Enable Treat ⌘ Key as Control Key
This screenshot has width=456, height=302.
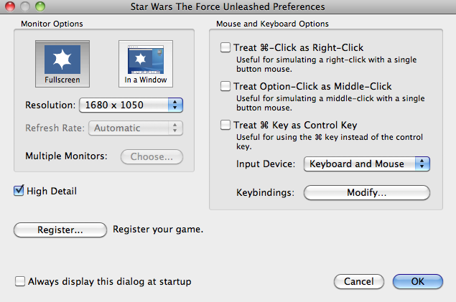(x=225, y=125)
